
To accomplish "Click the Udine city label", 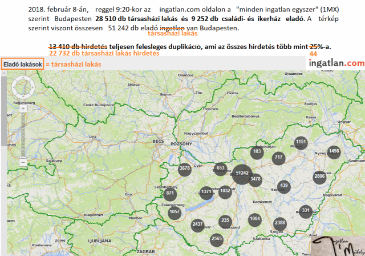I will coord(60,241).
